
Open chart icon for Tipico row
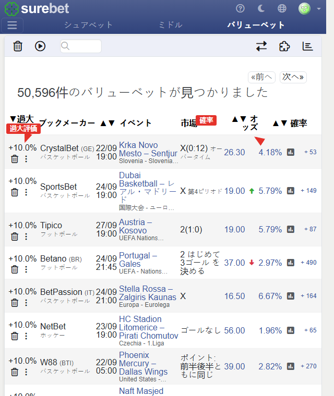[x=291, y=229]
